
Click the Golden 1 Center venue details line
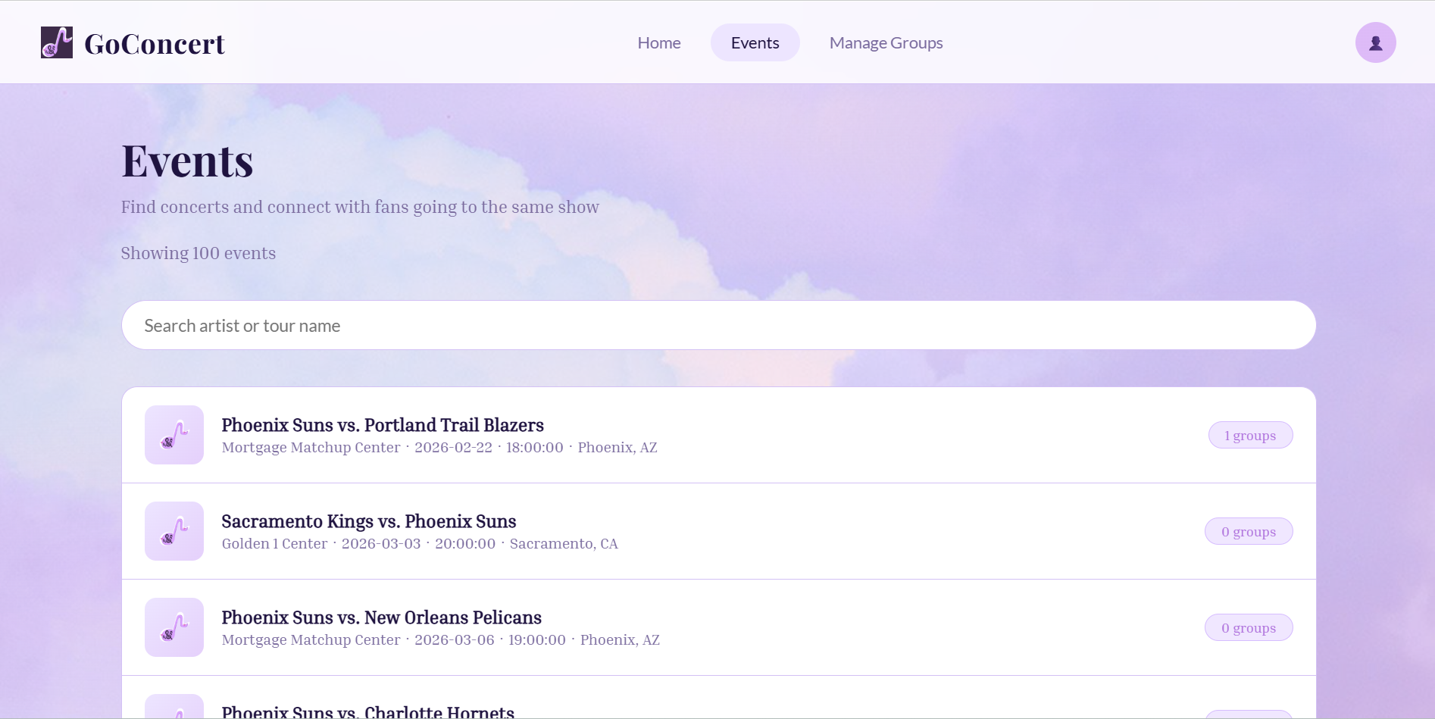420,543
